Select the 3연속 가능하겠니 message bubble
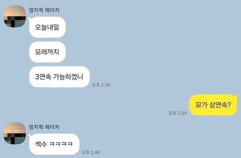The width and height of the screenshot is (241, 158). (x=59, y=77)
